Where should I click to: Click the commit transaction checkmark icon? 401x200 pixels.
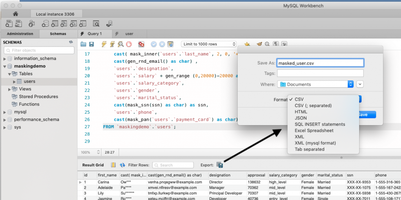pyautogui.click(x=154, y=44)
